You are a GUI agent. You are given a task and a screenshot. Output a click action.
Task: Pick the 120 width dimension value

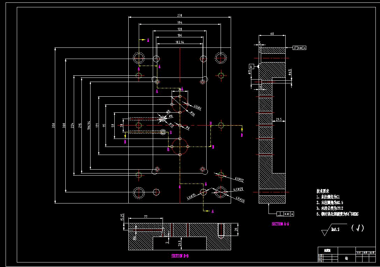180,29
